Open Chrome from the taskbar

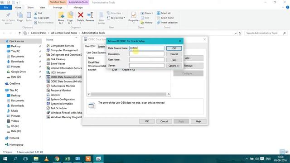pyautogui.click(x=57, y=159)
